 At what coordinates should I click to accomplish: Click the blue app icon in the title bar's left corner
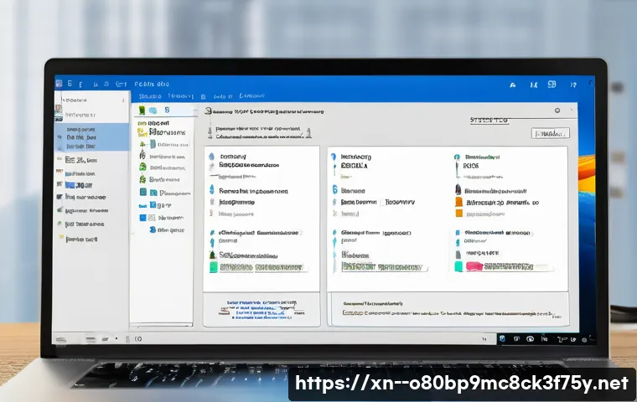pyautogui.click(x=60, y=84)
